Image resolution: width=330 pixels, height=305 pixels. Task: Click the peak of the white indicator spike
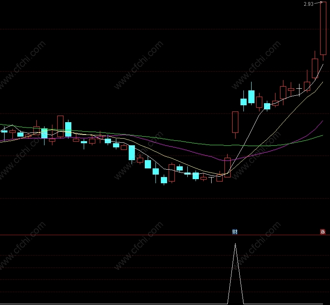tap(235, 244)
